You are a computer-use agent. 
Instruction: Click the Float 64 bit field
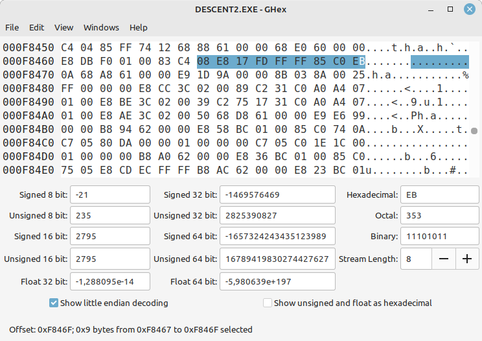click(x=277, y=281)
